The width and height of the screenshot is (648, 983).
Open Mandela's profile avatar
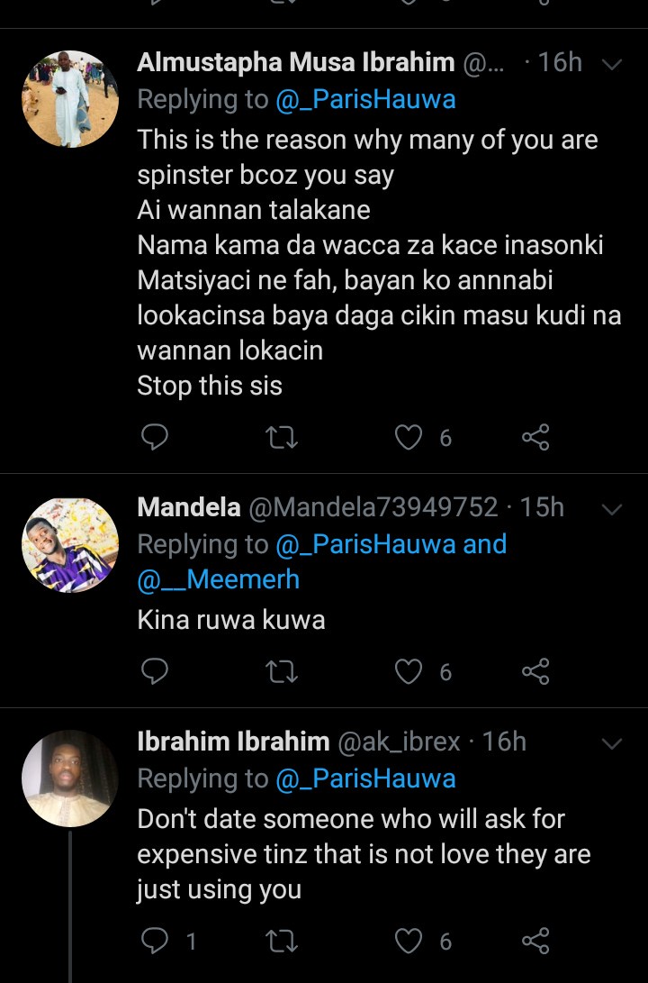70,544
